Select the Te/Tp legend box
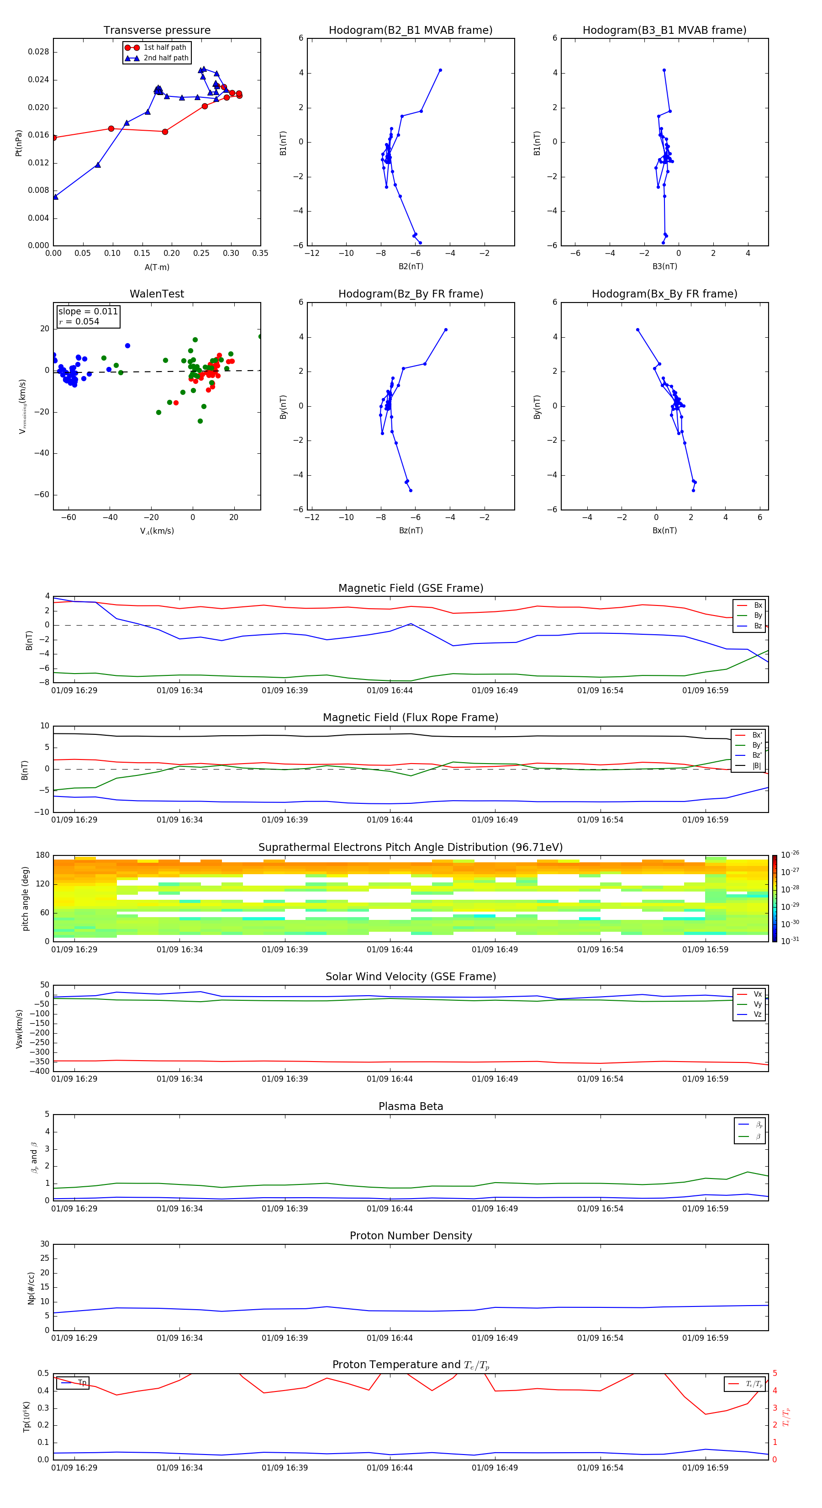 (x=745, y=1384)
